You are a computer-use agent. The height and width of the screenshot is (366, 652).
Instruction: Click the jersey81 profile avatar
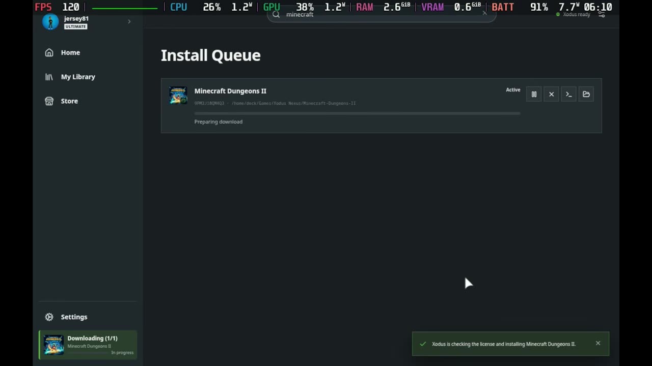[x=50, y=22]
